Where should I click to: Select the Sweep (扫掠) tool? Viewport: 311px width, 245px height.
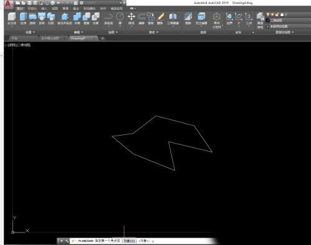51,19
